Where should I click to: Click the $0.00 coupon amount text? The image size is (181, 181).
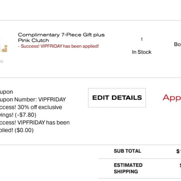[x=24, y=130]
